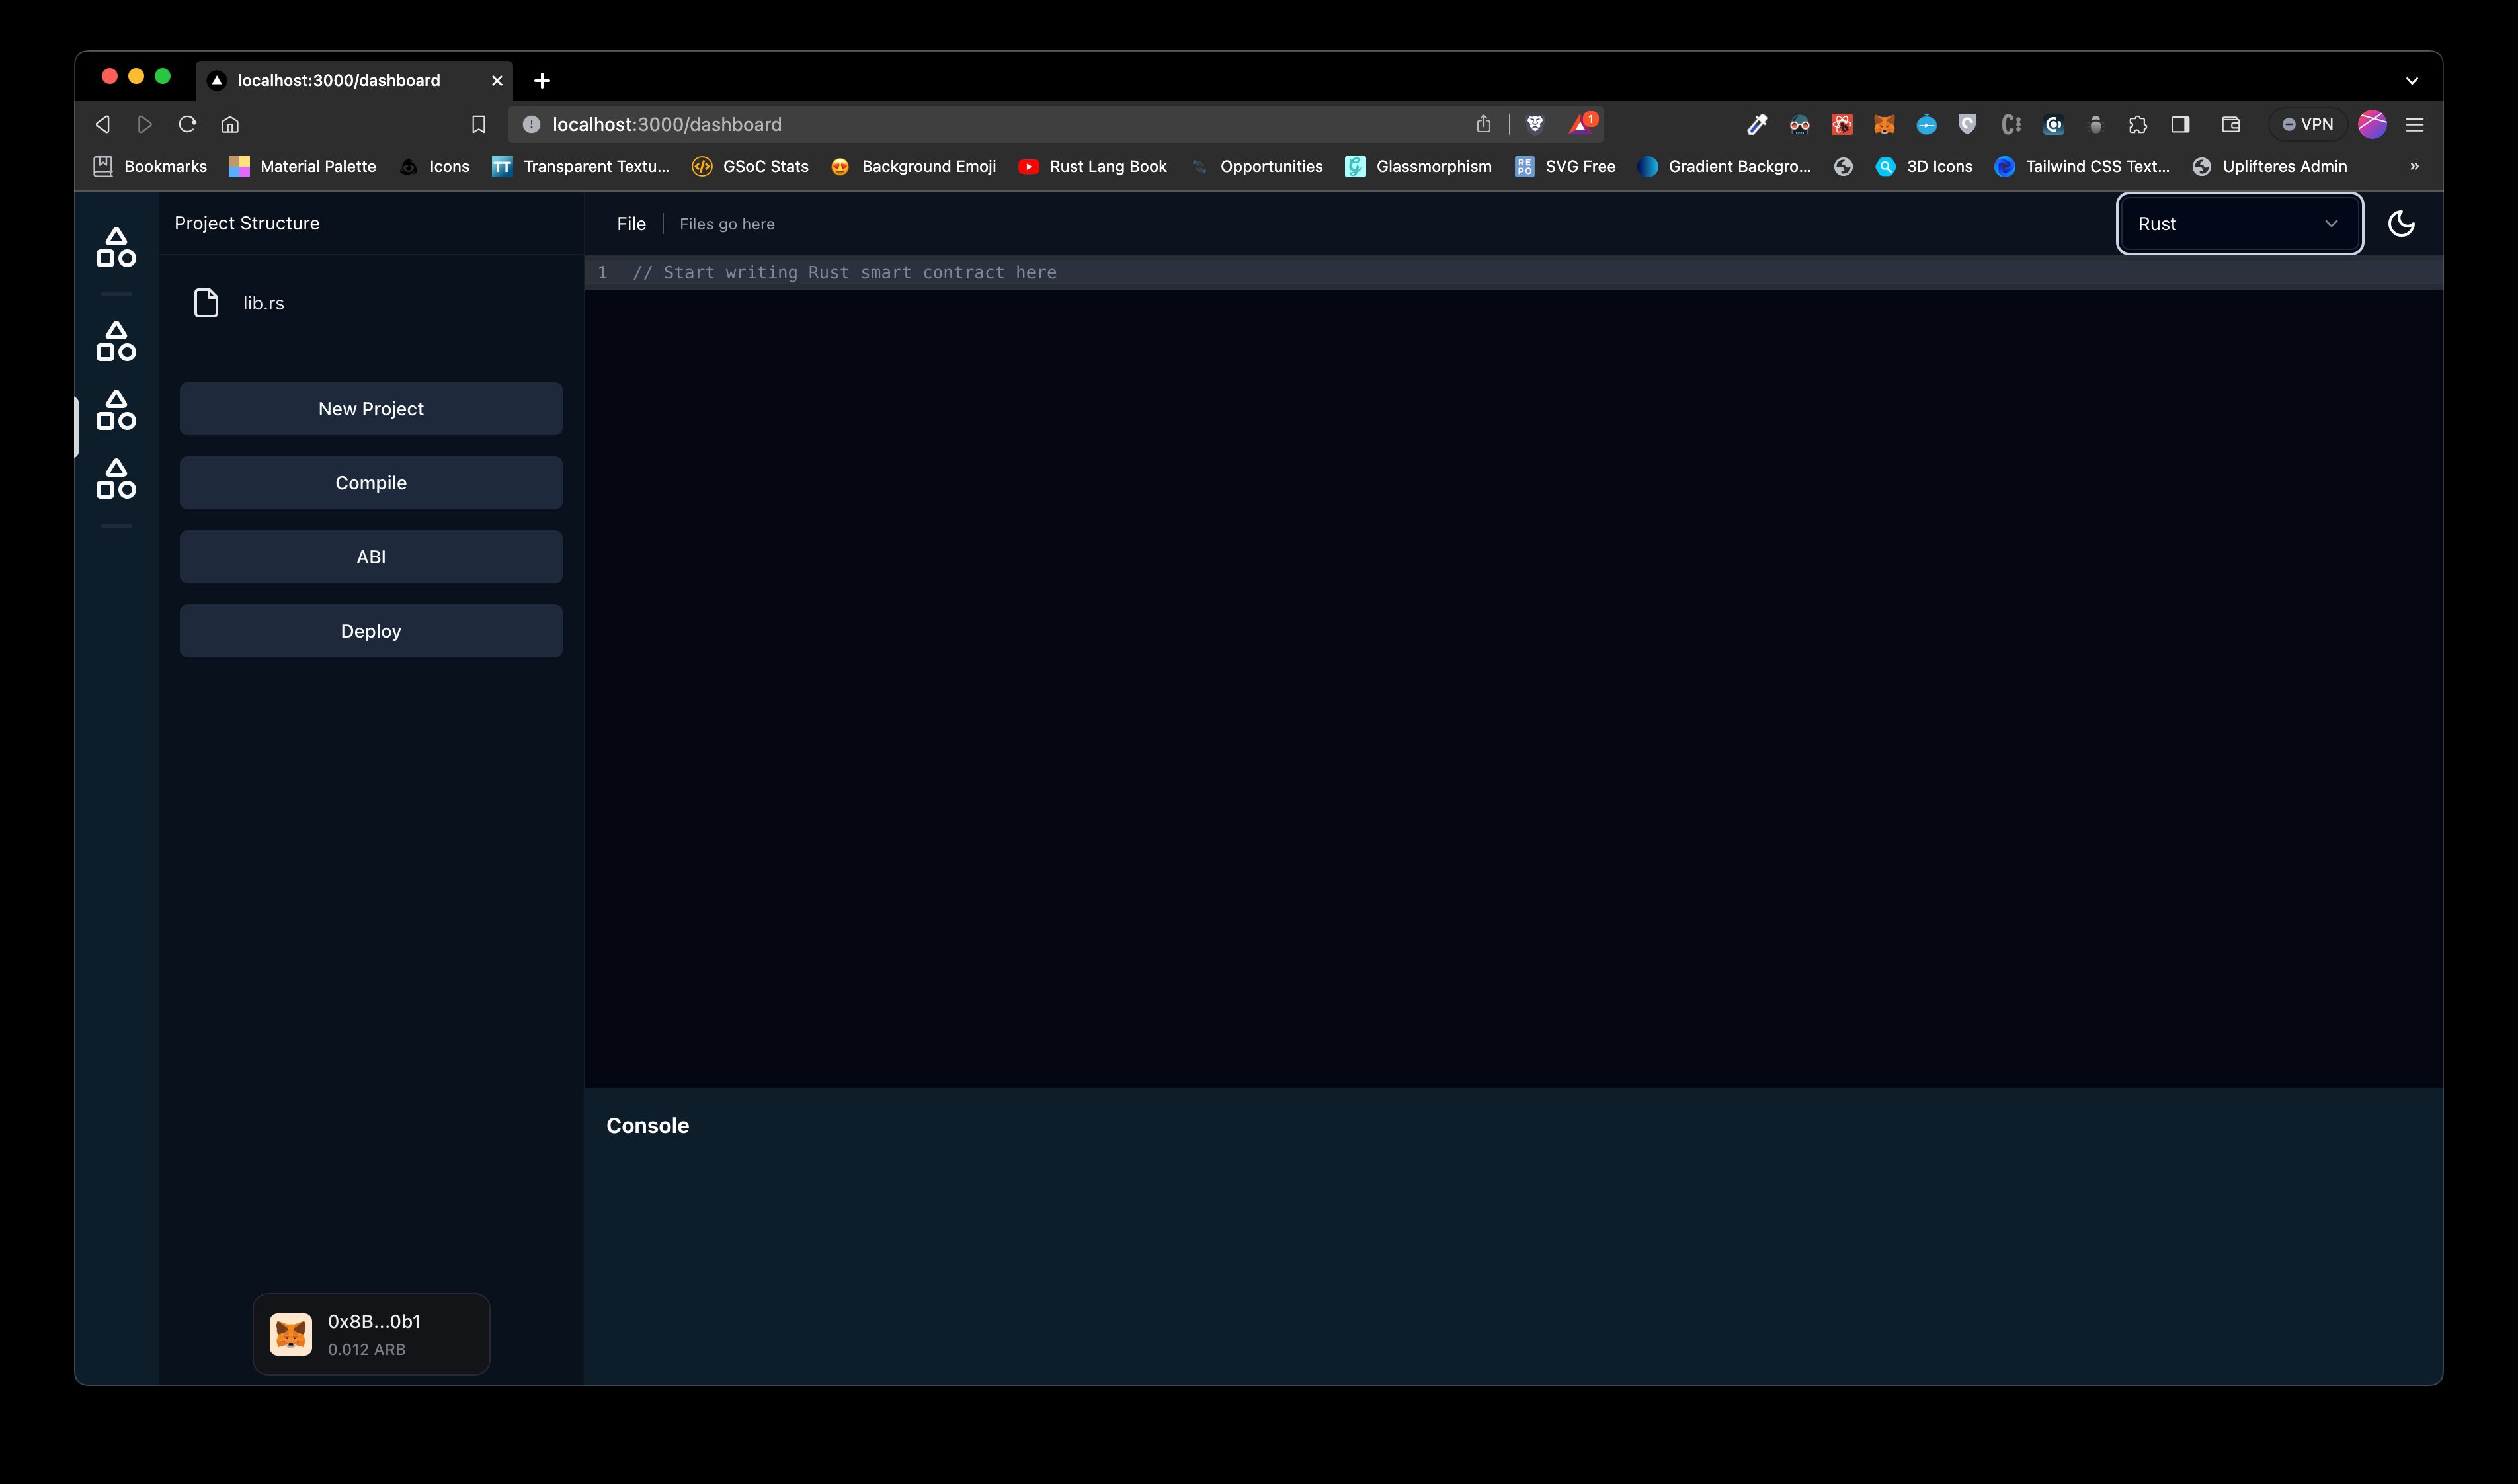Screen dimensions: 2518x1484
Task: Open the Tailwind CSS Text... bookmark
Action: [x=2082, y=166]
